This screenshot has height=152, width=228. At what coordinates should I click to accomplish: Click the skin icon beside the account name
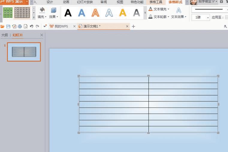221,1
